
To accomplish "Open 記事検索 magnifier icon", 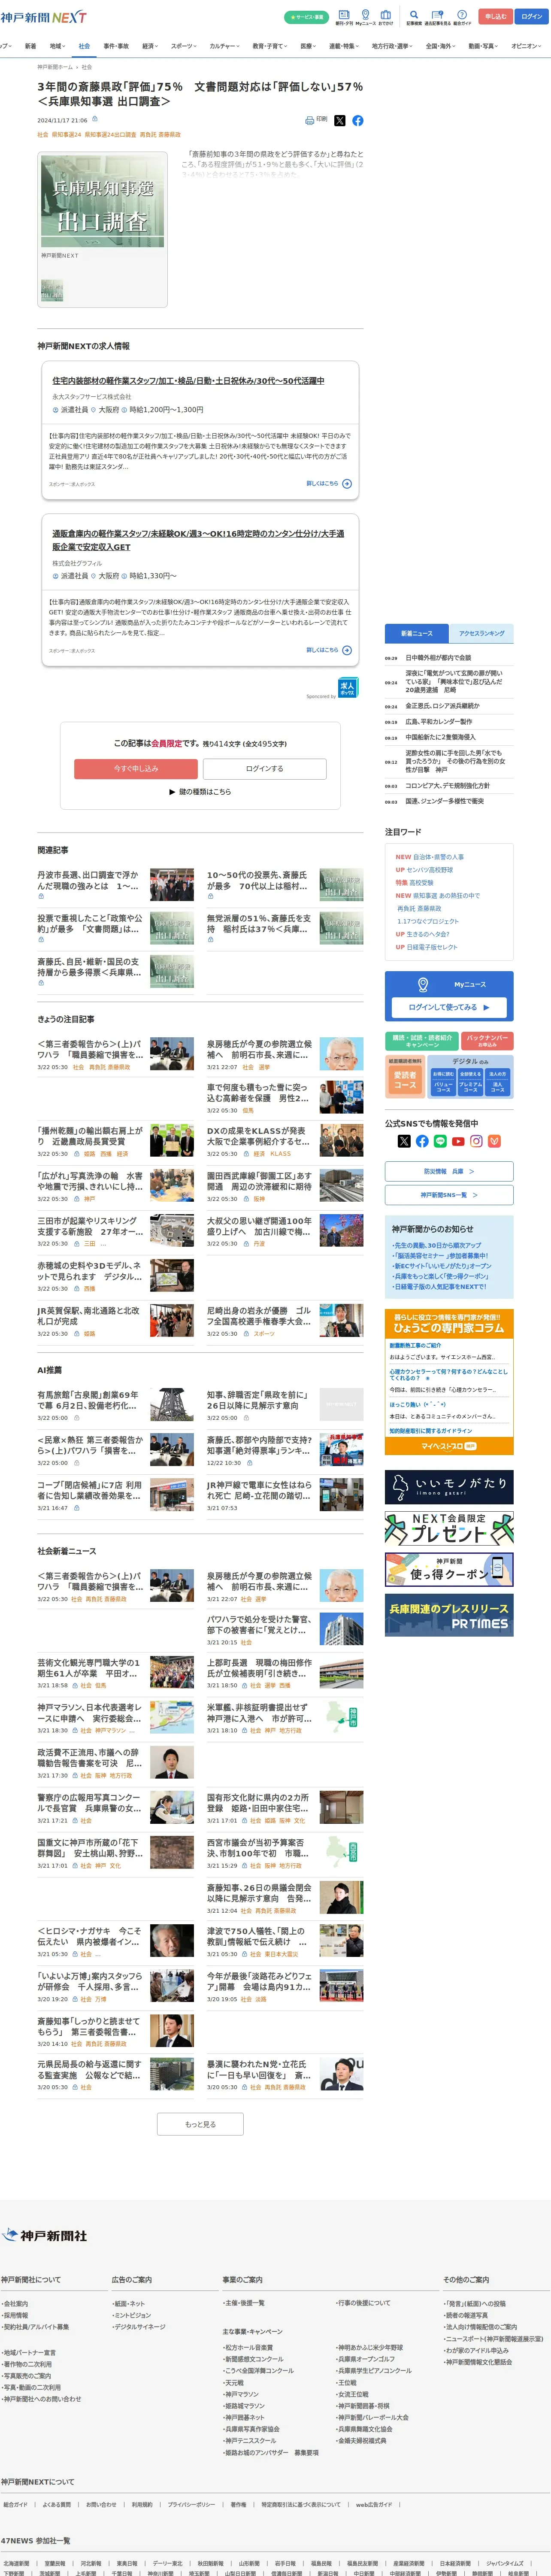I will [x=414, y=17].
